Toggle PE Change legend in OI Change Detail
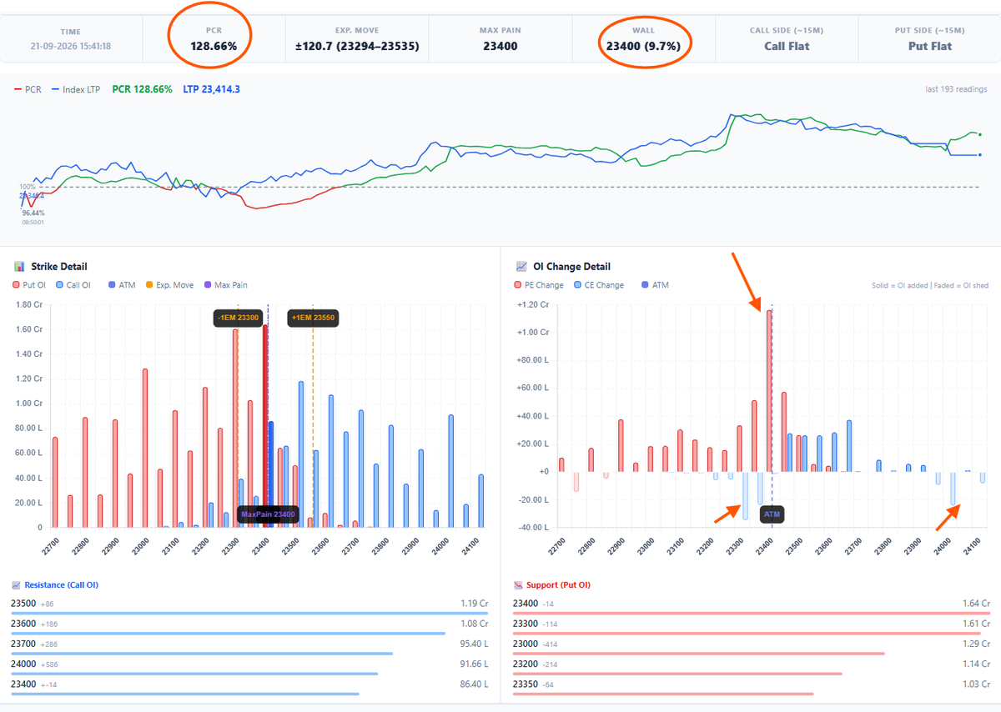1001x712 pixels. point(540,285)
